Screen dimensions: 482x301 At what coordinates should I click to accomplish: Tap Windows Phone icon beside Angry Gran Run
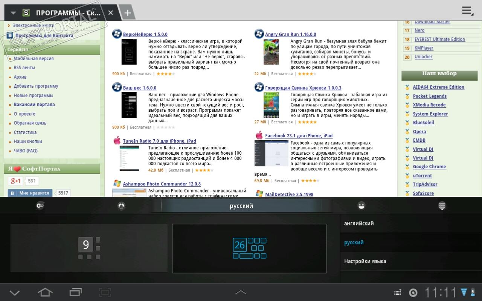pyautogui.click(x=259, y=34)
